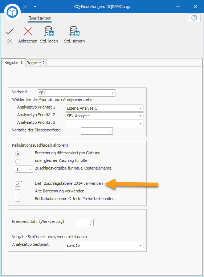
Task: Increase the Preisbasis Jahr stepper value
Action: 91,221
